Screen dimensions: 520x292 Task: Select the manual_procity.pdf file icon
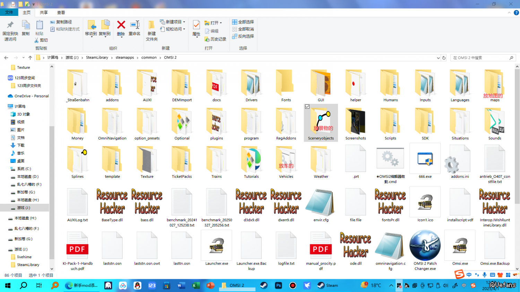tap(321, 246)
